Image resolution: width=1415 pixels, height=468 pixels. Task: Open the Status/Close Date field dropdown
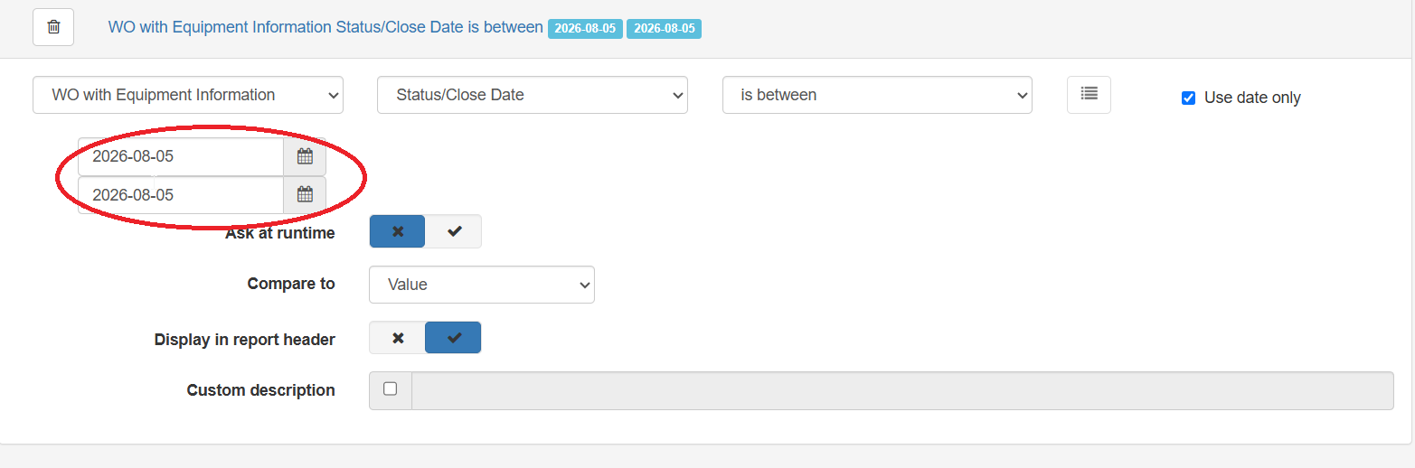[x=533, y=95]
